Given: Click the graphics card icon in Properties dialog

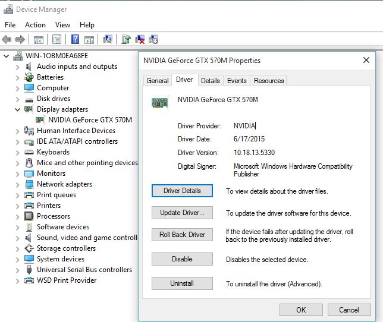Looking at the screenshot, I should coord(160,102).
